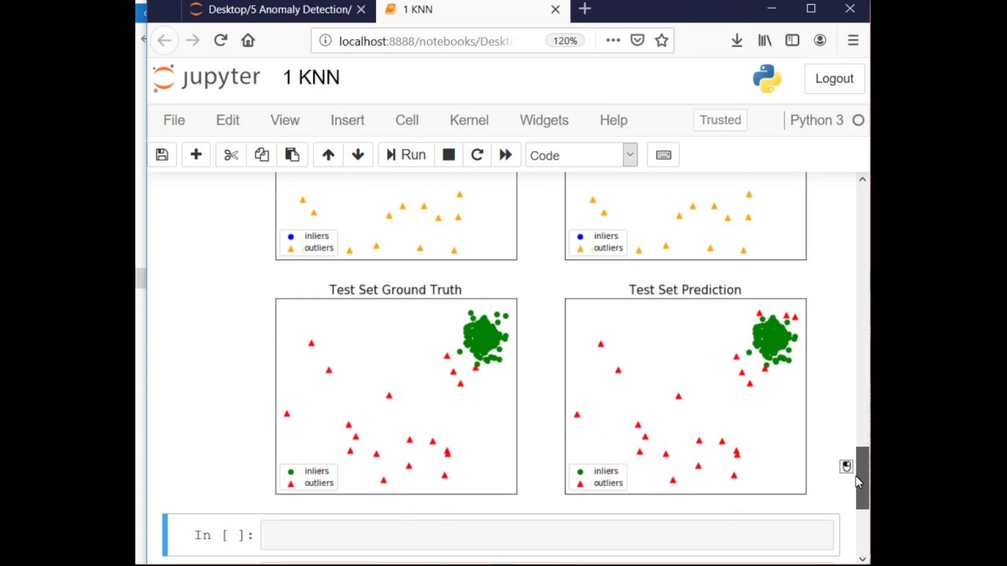Restart kernel and run all cells icon
1007x566 pixels.
pos(505,155)
